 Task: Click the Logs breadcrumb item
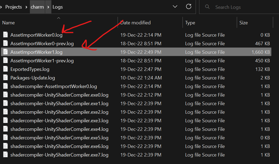point(57,6)
